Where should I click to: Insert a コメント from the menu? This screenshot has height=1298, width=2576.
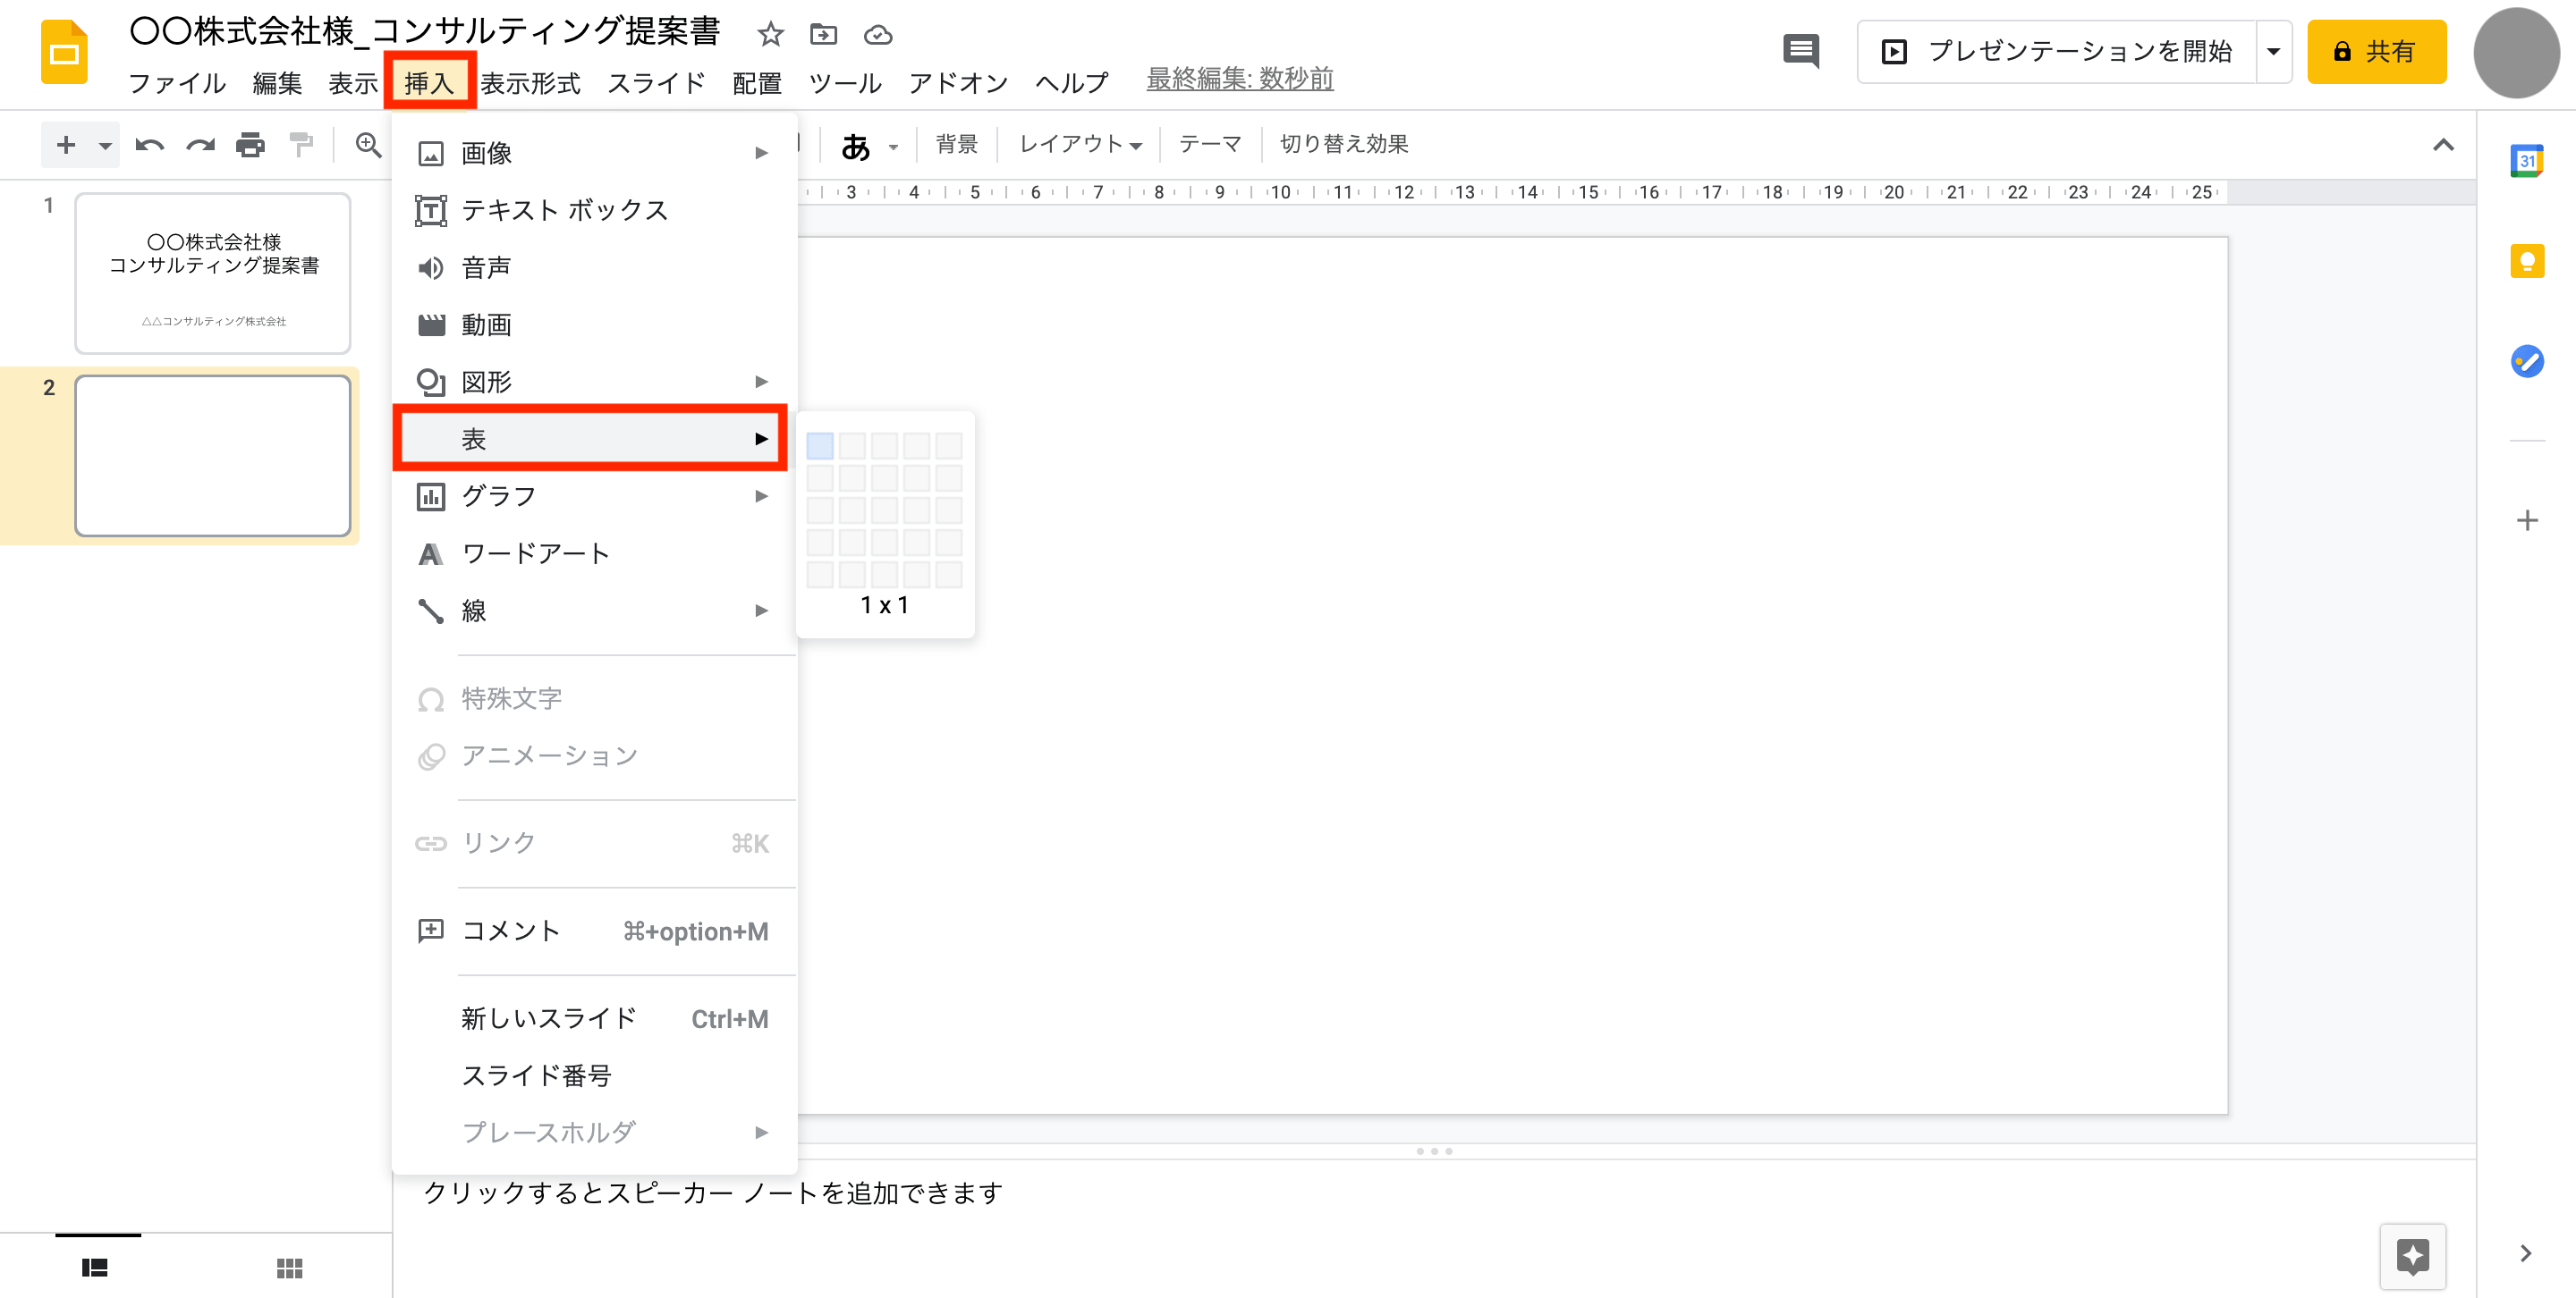[x=594, y=931]
